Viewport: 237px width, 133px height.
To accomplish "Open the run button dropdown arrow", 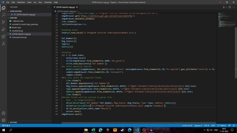I will tap(226, 7).
